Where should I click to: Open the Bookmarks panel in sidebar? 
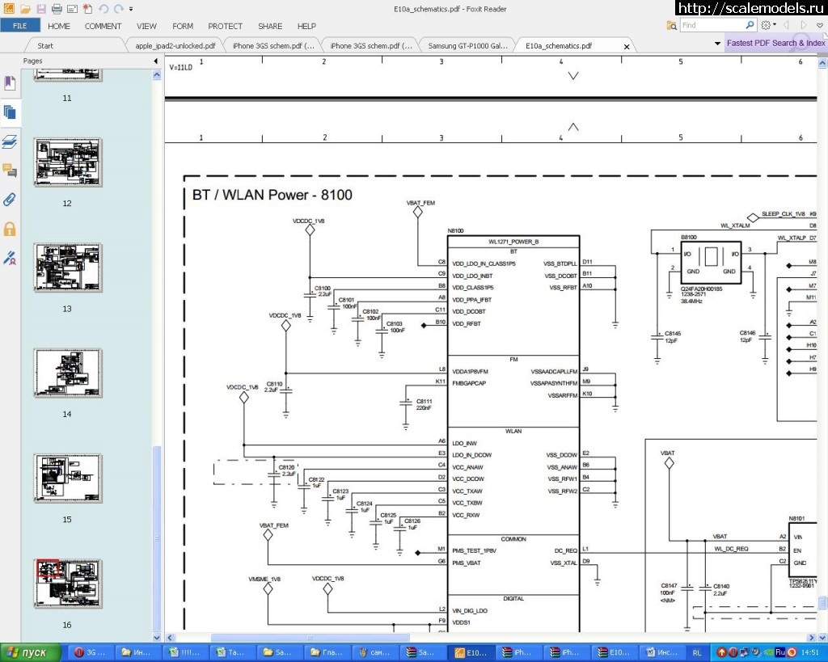10,83
